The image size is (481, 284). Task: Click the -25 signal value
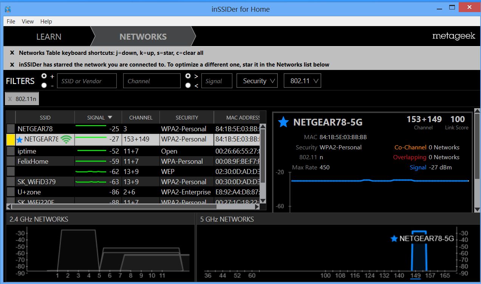(x=114, y=129)
